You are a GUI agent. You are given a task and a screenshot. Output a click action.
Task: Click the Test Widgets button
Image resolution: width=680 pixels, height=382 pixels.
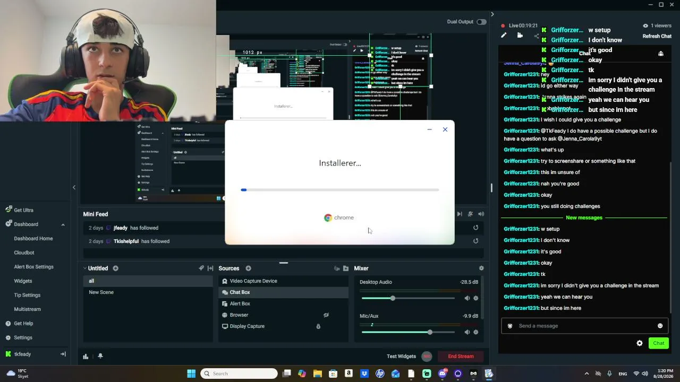(401, 357)
